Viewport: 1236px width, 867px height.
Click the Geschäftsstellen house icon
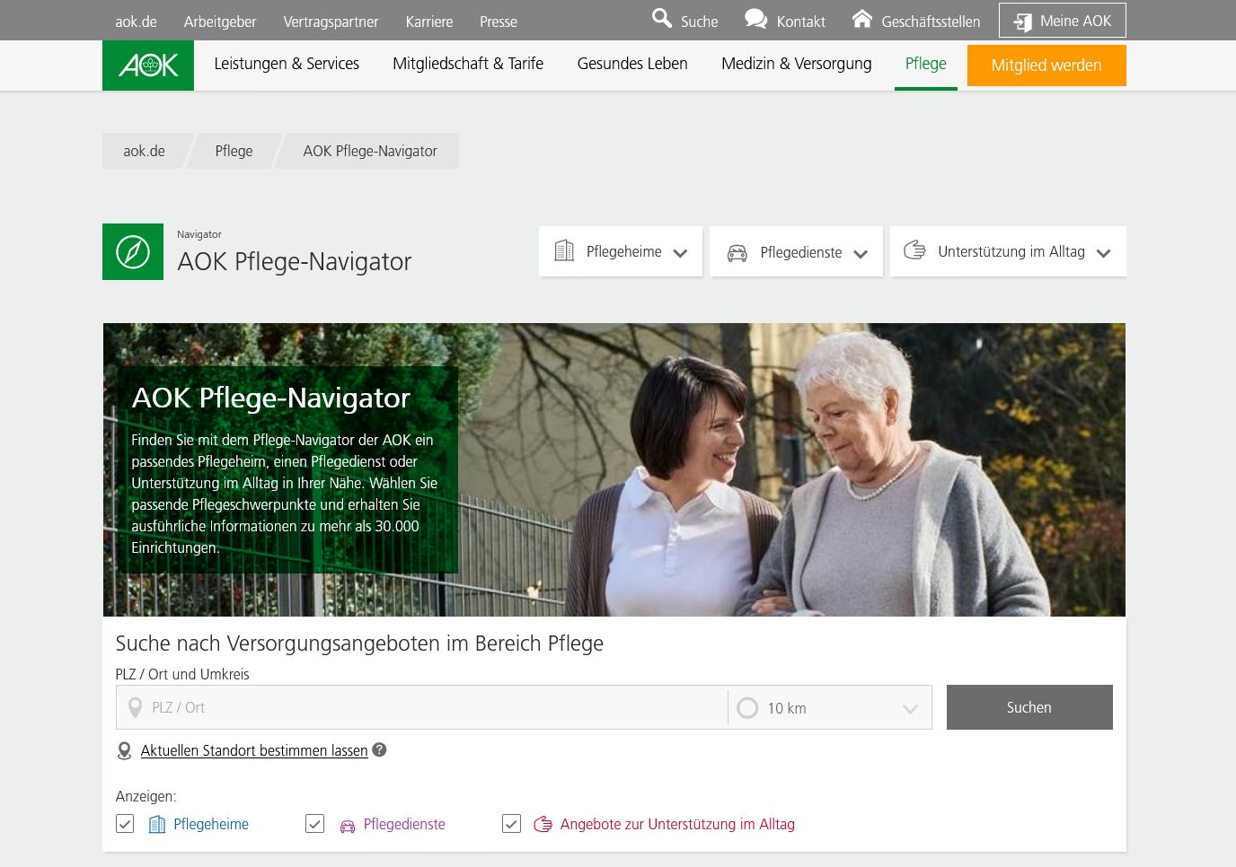pyautogui.click(x=861, y=19)
